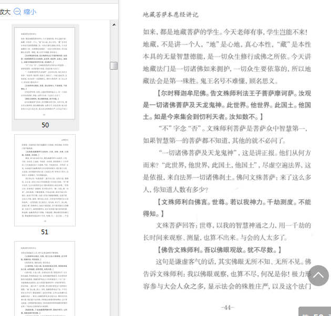
Task: Click the line starting “不”字念“否”
Action: (x=233, y=128)
